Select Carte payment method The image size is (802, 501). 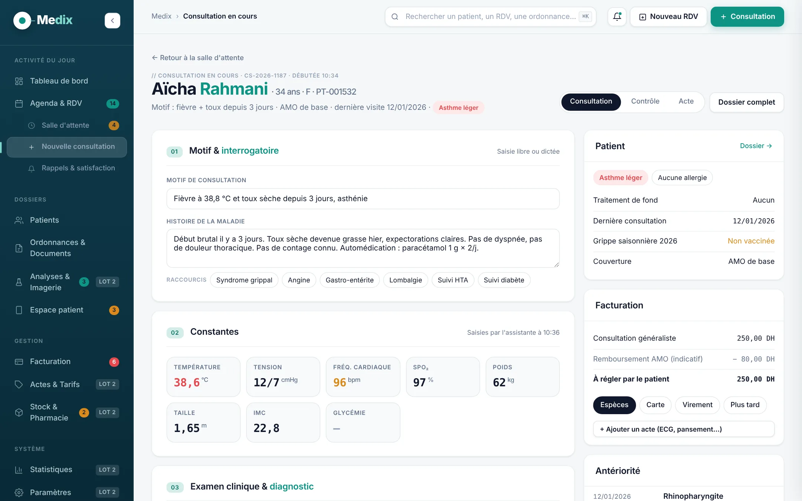pyautogui.click(x=655, y=405)
